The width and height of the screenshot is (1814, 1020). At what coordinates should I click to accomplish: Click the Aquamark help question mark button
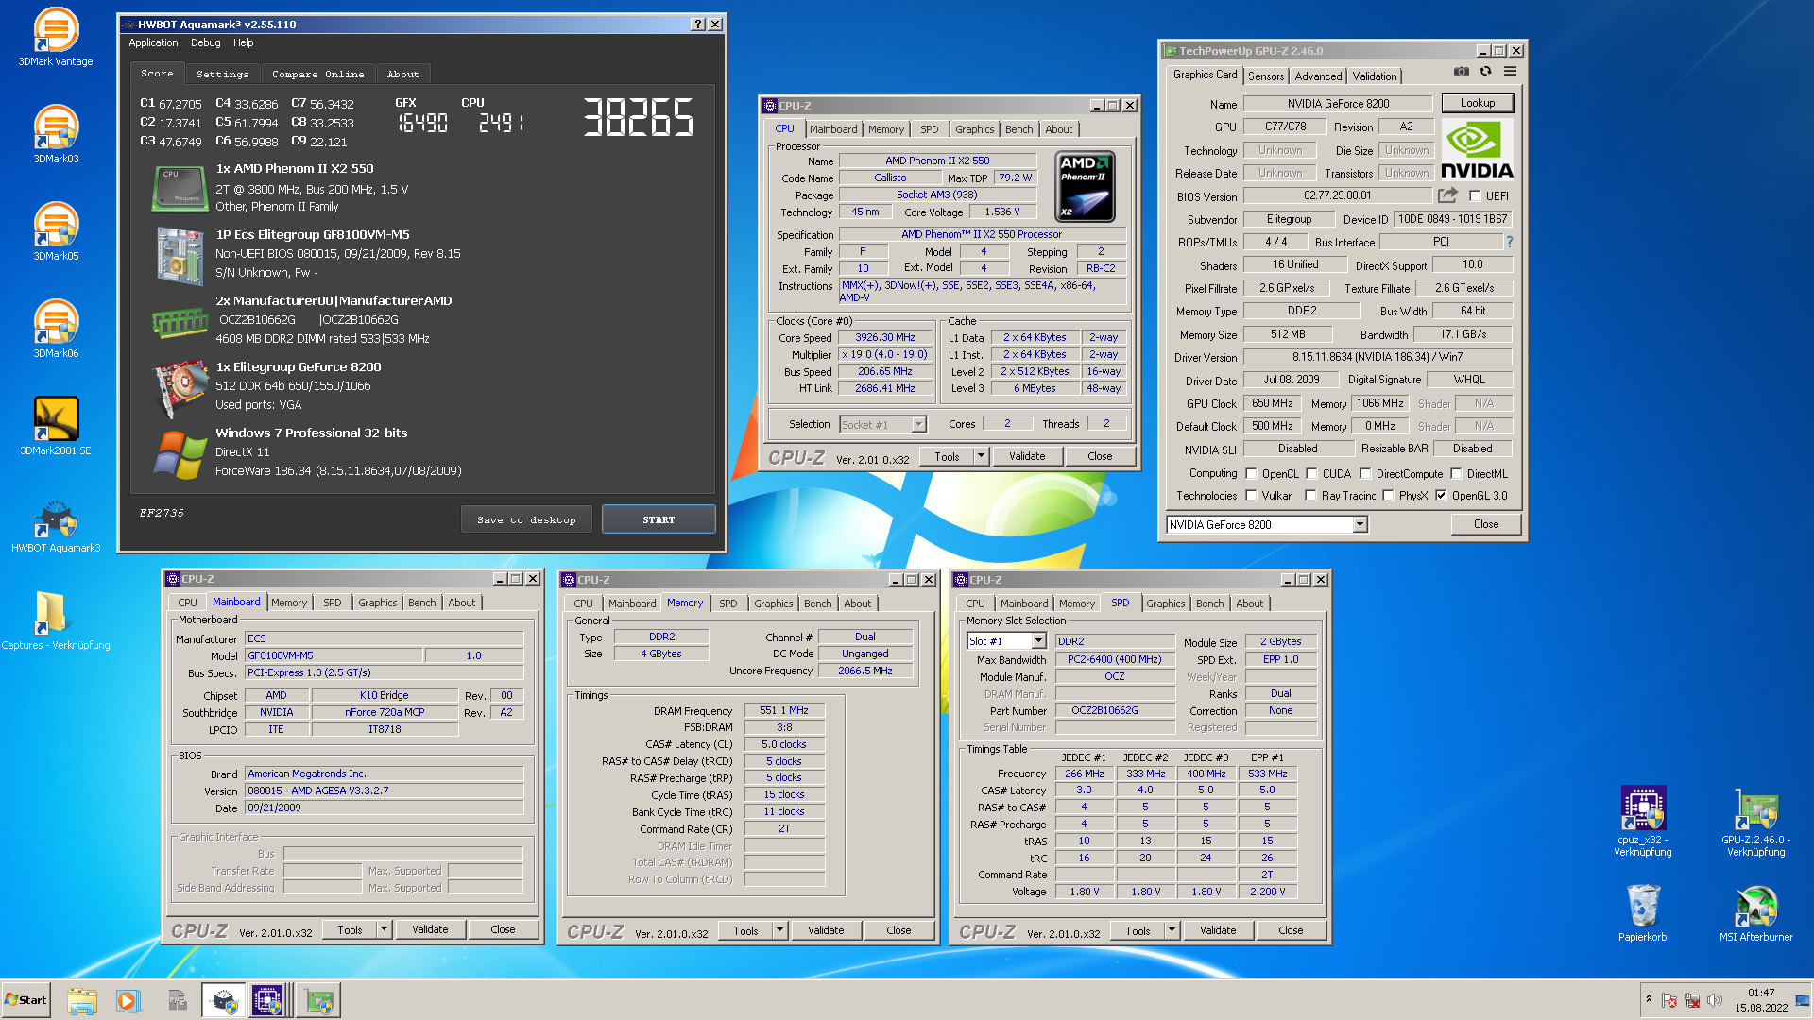coord(698,25)
